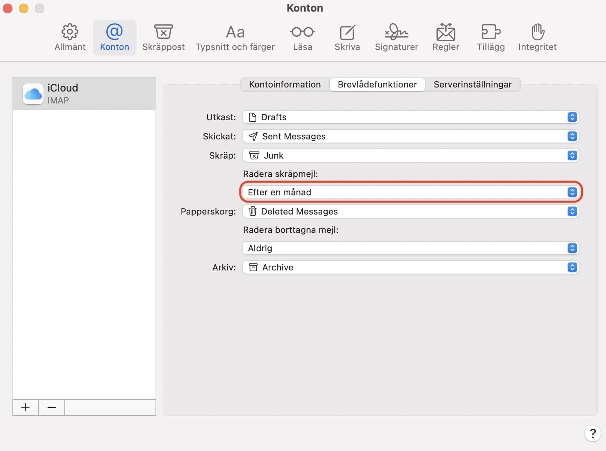606x451 pixels.
Task: Open the Skriva compose settings
Action: [x=347, y=38]
